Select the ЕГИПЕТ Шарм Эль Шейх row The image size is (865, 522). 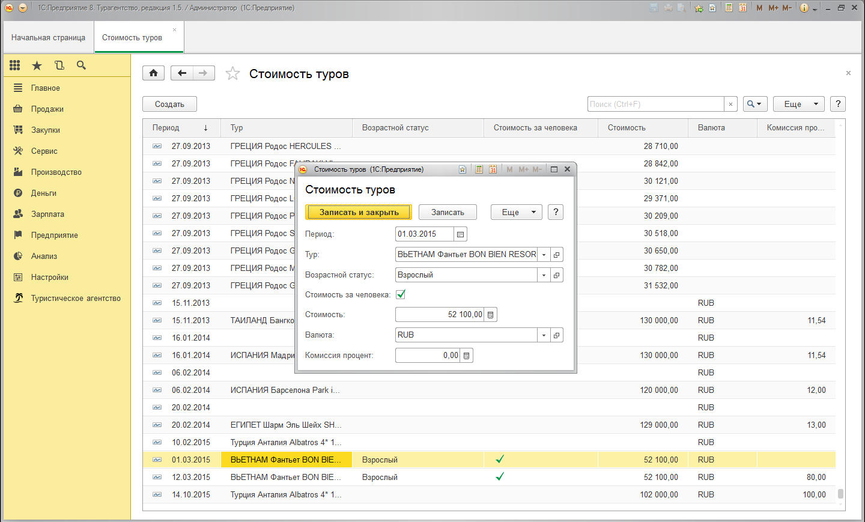[x=489, y=425]
